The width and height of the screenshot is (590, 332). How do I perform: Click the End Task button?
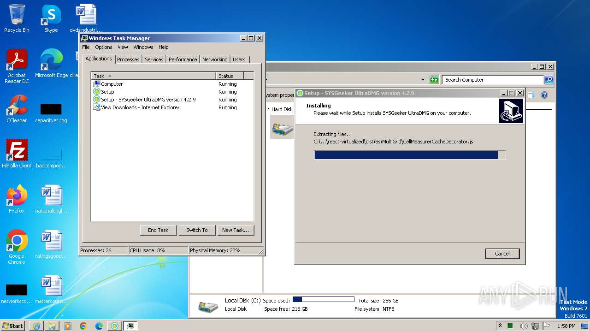[x=158, y=230]
